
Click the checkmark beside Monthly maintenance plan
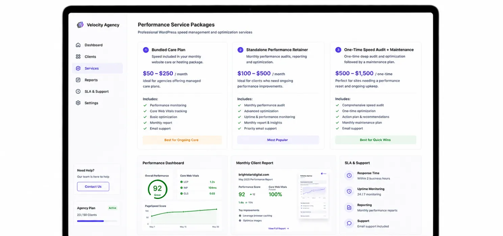click(337, 123)
